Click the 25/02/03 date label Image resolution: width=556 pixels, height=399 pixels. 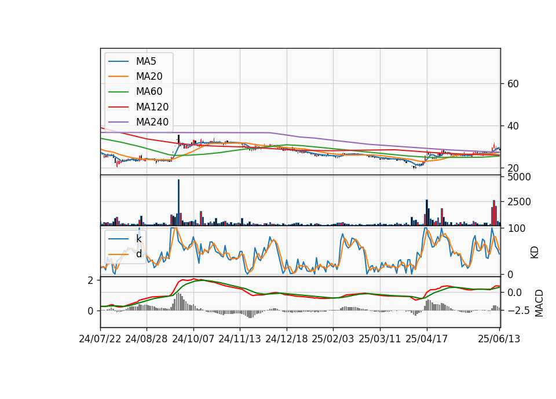[333, 339]
